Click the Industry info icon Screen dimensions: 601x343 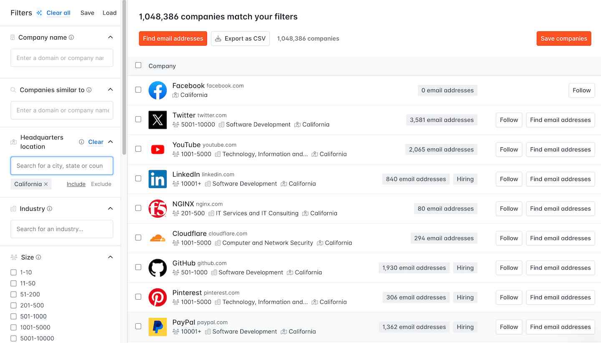[49, 209]
